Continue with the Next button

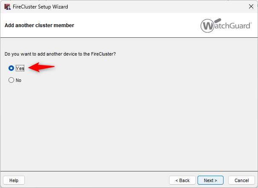click(210, 180)
